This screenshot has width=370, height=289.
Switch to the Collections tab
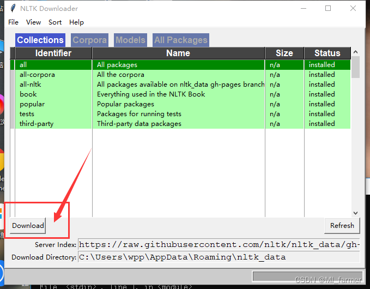pos(40,40)
